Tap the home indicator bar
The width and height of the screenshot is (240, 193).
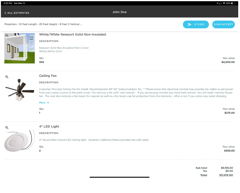pyautogui.click(x=119, y=177)
